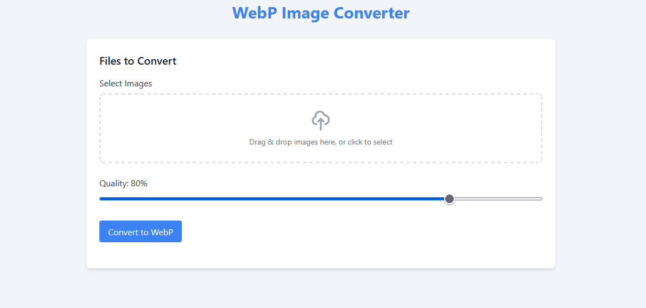
Task: Click the 'WebP Image Converter' title
Action: click(x=321, y=13)
